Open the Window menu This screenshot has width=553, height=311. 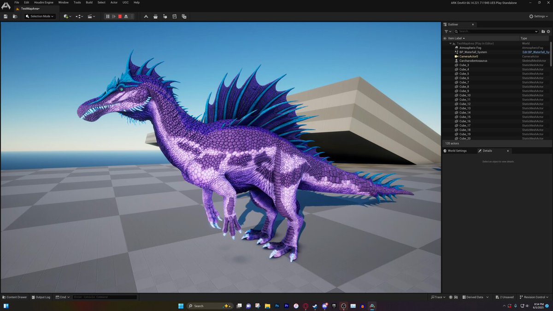[63, 2]
